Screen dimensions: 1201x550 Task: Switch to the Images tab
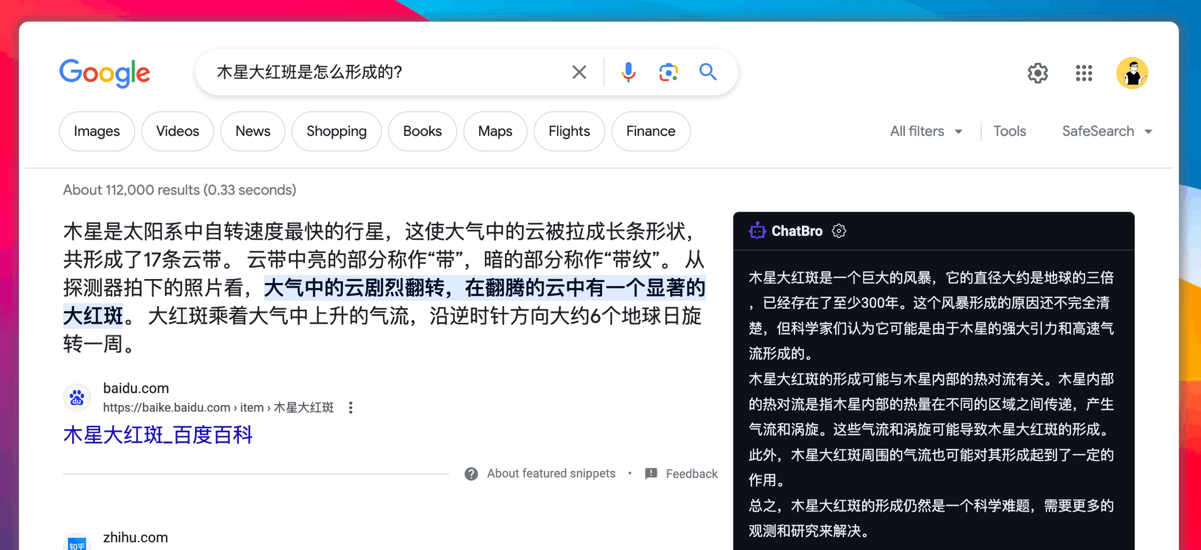97,131
